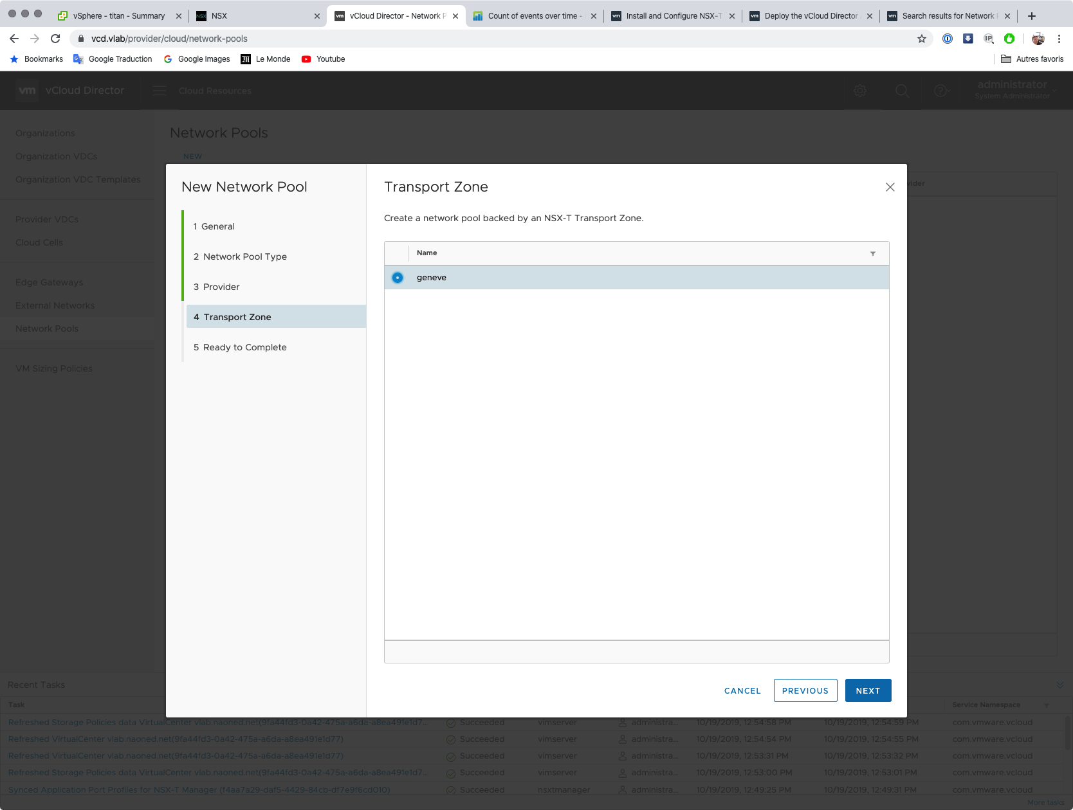
Task: Open the Synced Application Port Profiles task
Action: click(199, 789)
